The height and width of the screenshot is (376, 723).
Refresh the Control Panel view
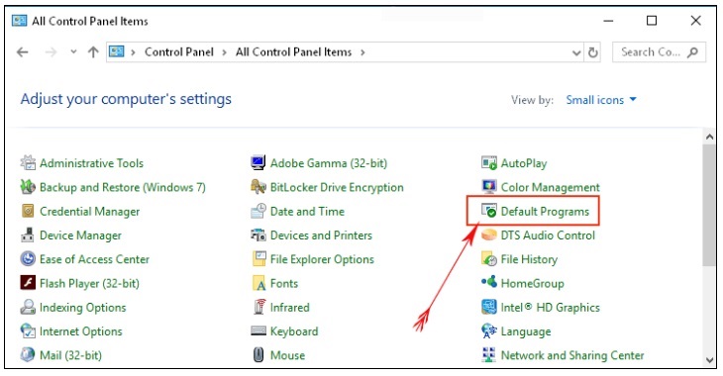tap(593, 52)
